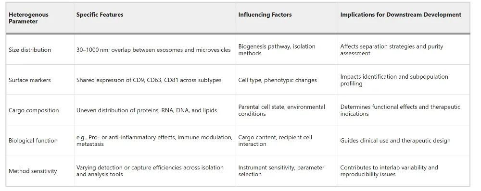The image size is (481, 191).
Task: Click the Method sensitivity row label
Action: (x=33, y=171)
